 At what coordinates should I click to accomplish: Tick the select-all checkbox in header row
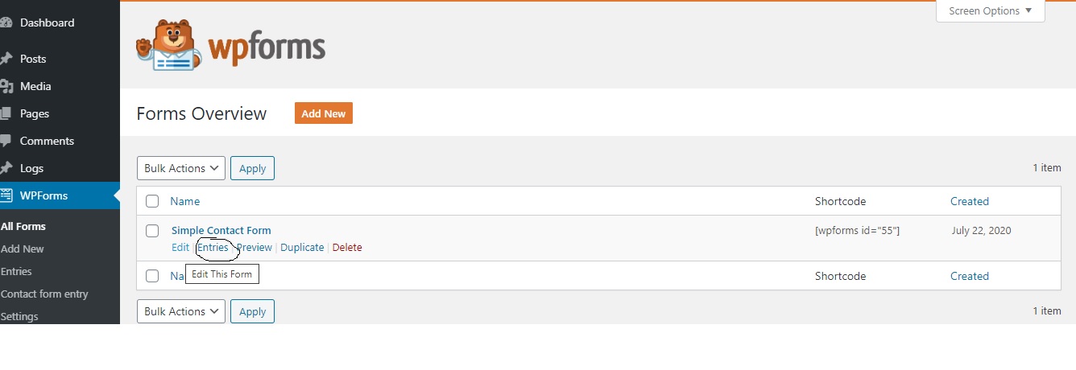click(x=152, y=201)
